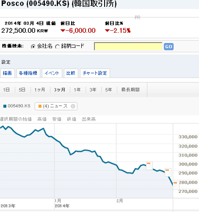This screenshot has height=212, width=199.
Task: Open the 各種指標 tab
Action: click(28, 73)
